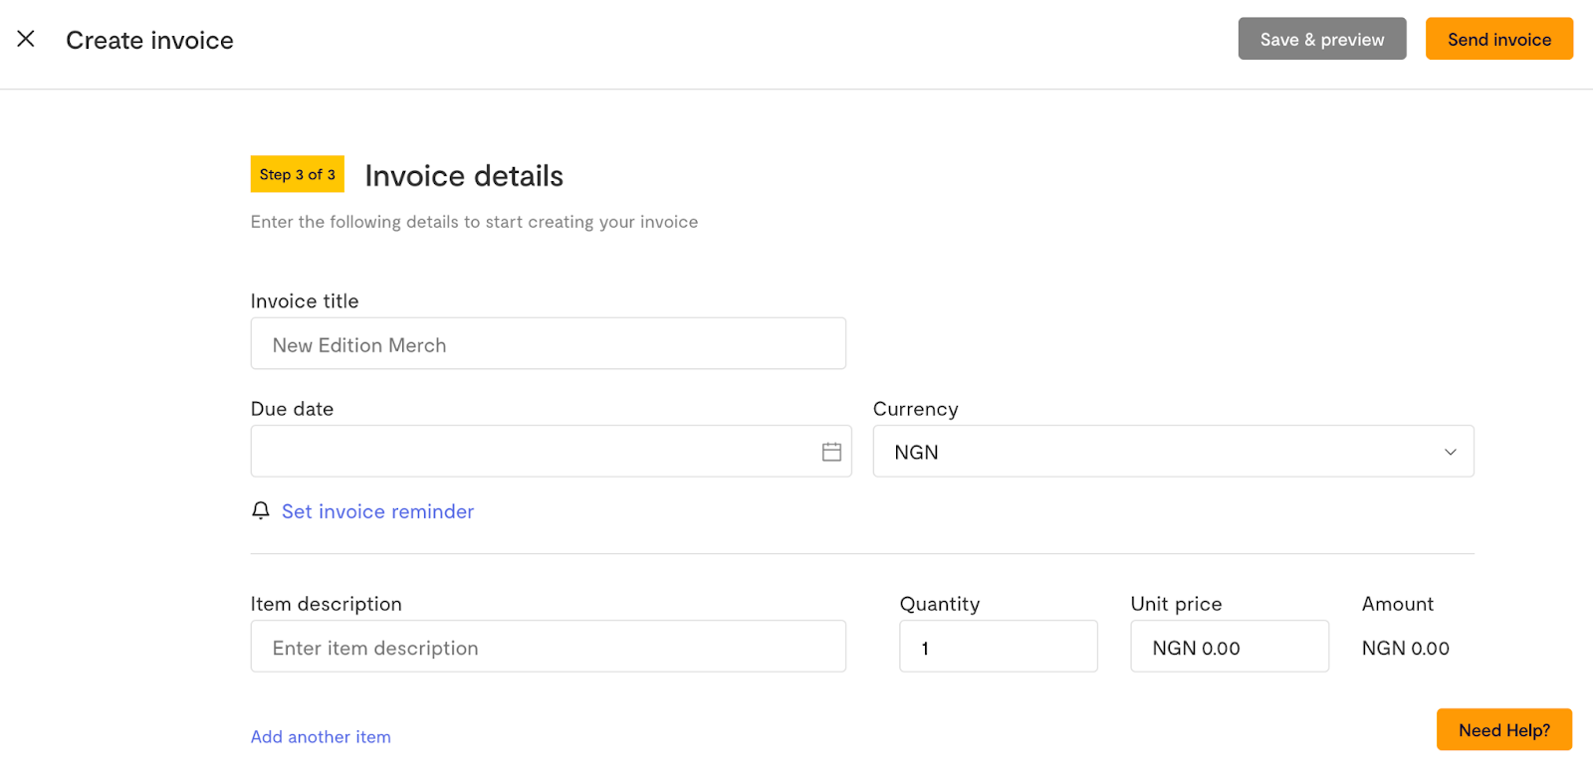Screen dimensions: 1593x766
Task: Click Save & preview button
Action: click(x=1321, y=39)
